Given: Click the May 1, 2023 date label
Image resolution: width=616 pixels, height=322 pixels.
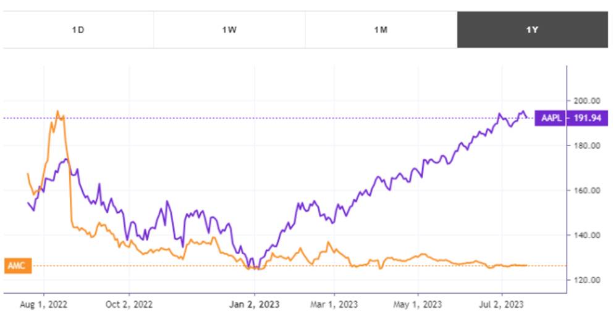Looking at the screenshot, I should click(418, 304).
